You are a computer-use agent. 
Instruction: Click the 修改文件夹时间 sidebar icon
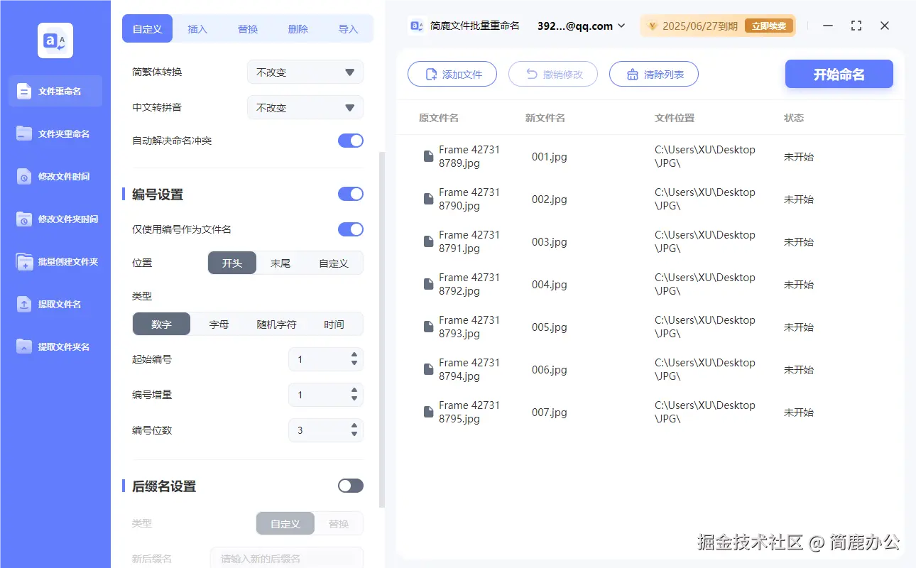[24, 219]
